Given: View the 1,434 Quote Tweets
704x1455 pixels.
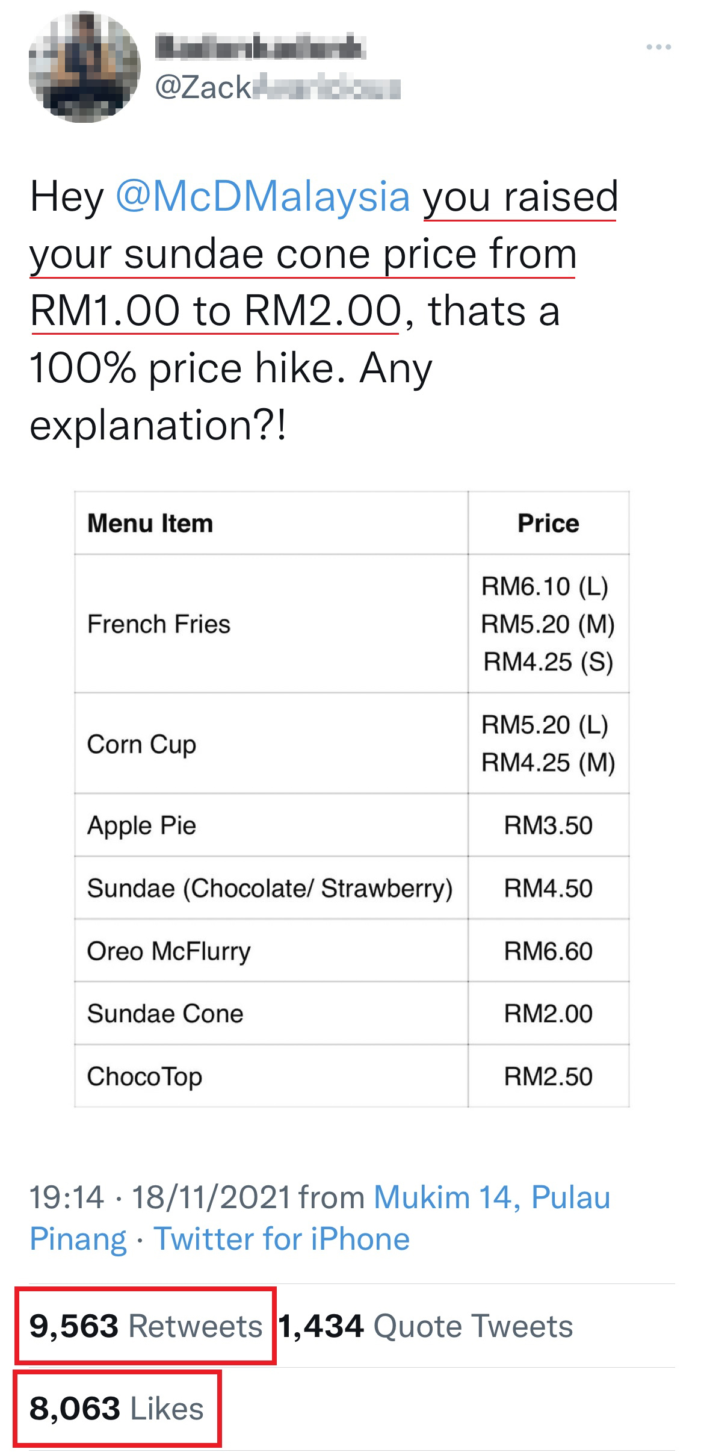Looking at the screenshot, I should (425, 1326).
